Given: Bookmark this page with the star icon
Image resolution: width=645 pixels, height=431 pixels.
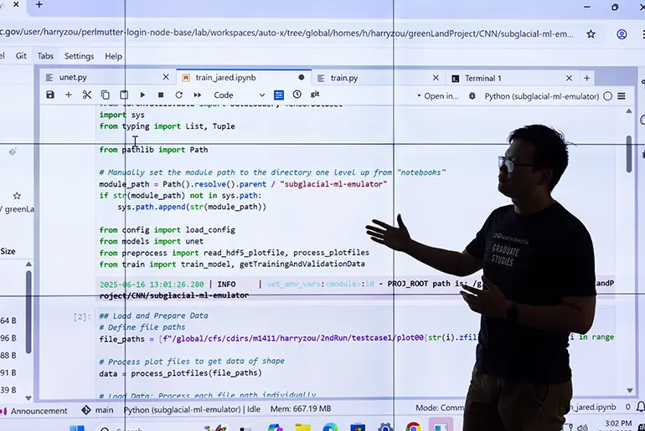Looking at the screenshot, I should 591,34.
